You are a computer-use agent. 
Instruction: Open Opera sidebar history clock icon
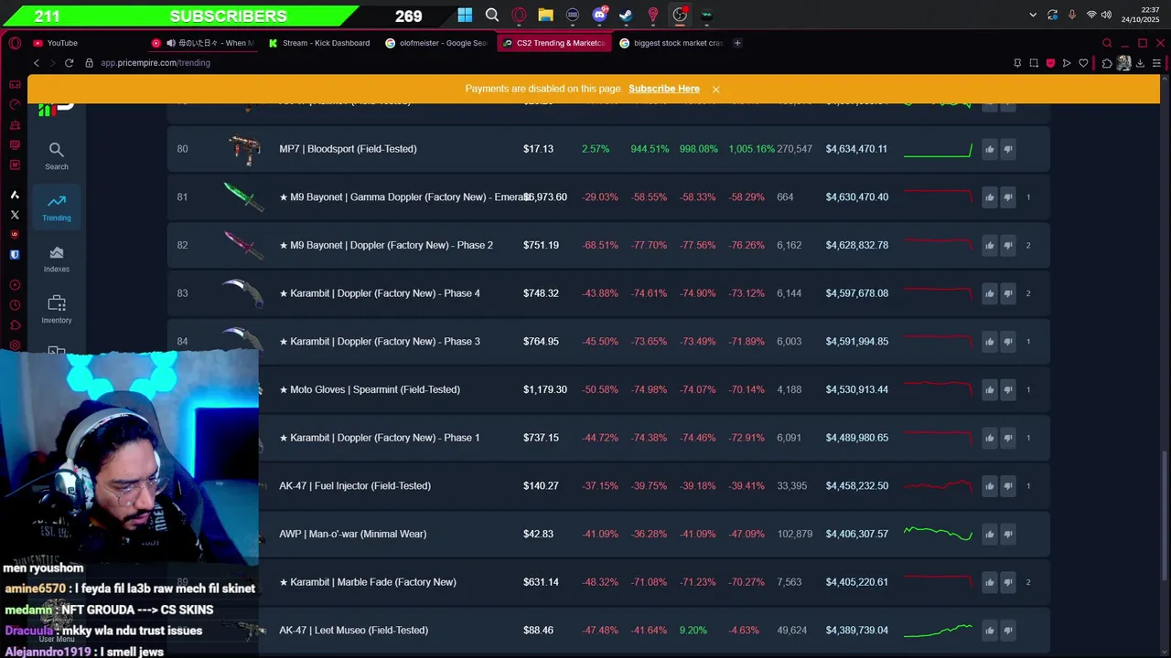tap(15, 306)
